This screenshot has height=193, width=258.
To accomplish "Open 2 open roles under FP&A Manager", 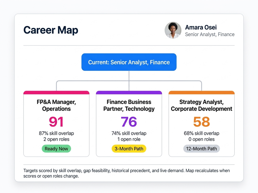I will pyautogui.click(x=56, y=139).
